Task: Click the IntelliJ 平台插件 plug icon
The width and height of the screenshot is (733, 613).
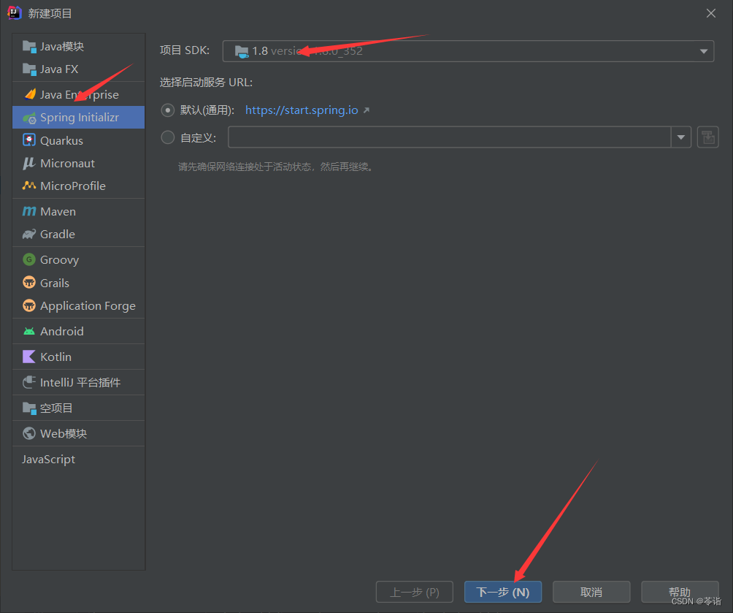Action: click(x=29, y=382)
